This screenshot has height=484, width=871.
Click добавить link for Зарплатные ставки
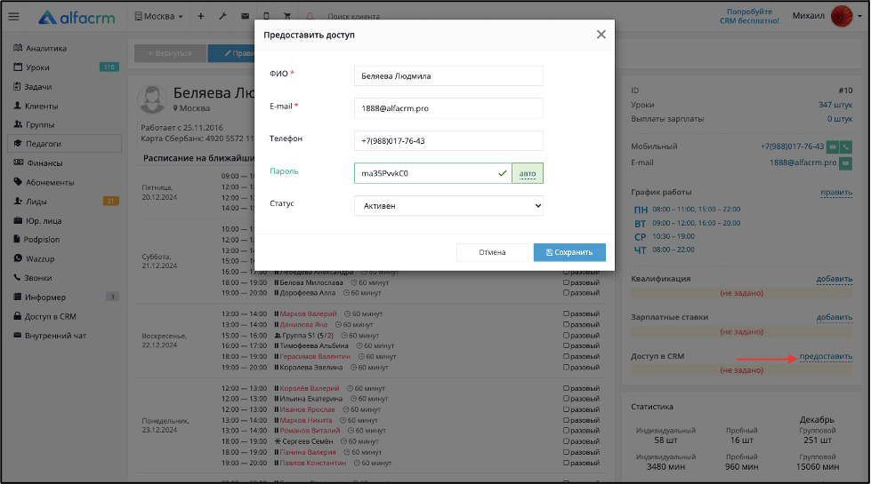click(x=835, y=317)
